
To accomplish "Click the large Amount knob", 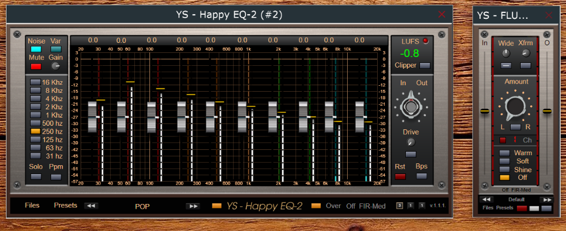I will click(x=515, y=106).
